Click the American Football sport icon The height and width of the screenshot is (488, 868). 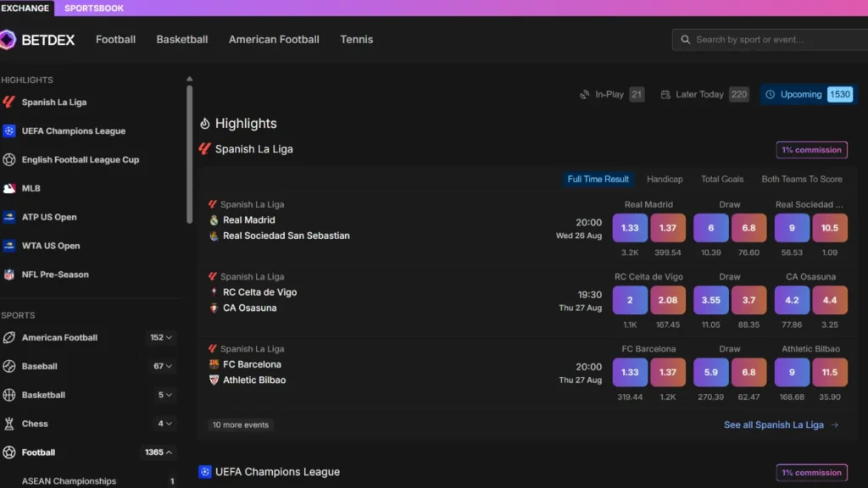pos(8,337)
